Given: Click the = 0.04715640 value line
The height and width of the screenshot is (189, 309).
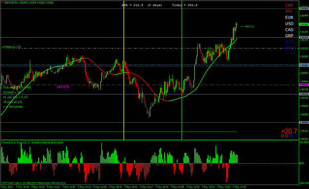Looking at the screenshot, I should [x=13, y=107].
